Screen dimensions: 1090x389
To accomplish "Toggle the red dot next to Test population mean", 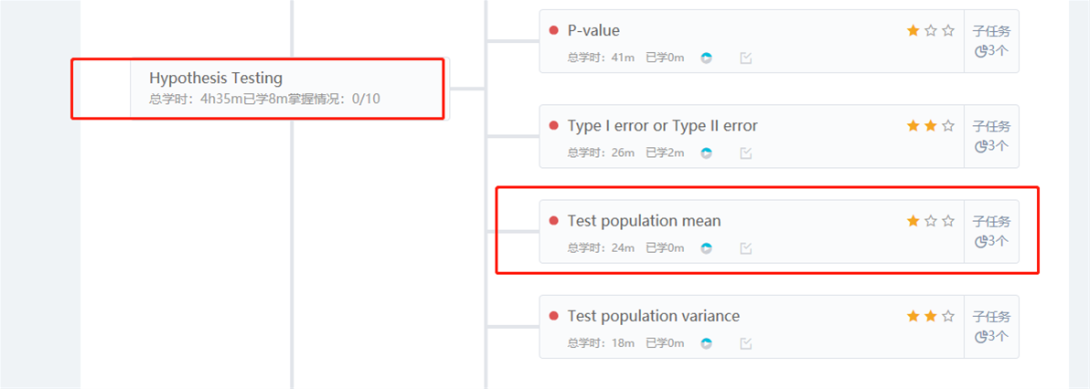I will [x=553, y=220].
